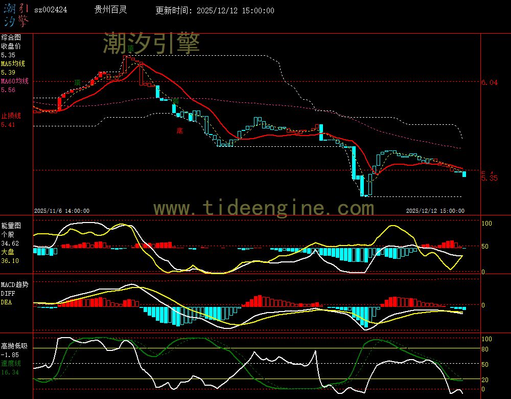511x399 pixels.
Task: Select the stock code sz002424
Action: (x=51, y=10)
